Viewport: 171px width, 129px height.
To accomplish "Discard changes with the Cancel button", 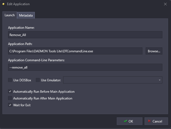I will (x=156, y=121).
